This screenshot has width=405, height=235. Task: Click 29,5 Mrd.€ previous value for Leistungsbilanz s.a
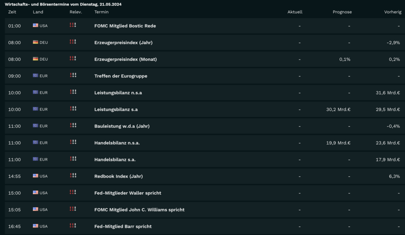click(388, 109)
